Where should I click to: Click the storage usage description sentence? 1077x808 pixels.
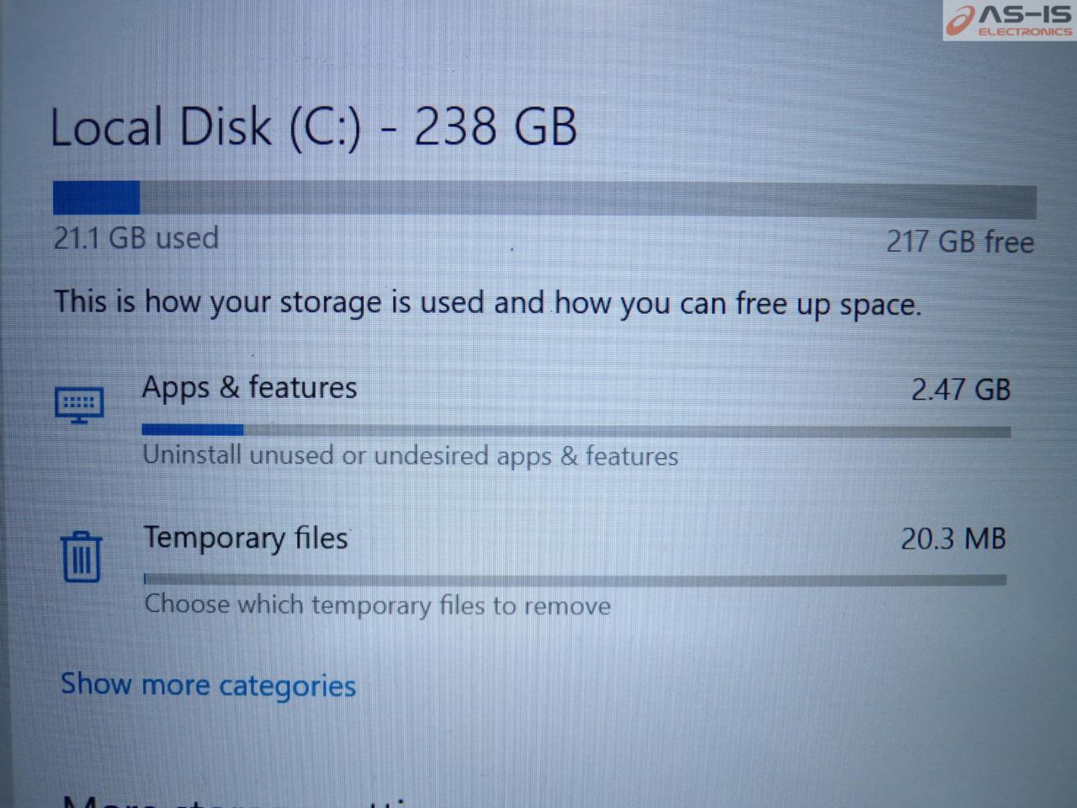(x=487, y=303)
